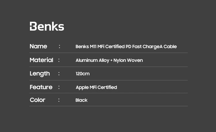Click the colon next to Feature
The height and width of the screenshot is (132, 216).
pyautogui.click(x=59, y=87)
